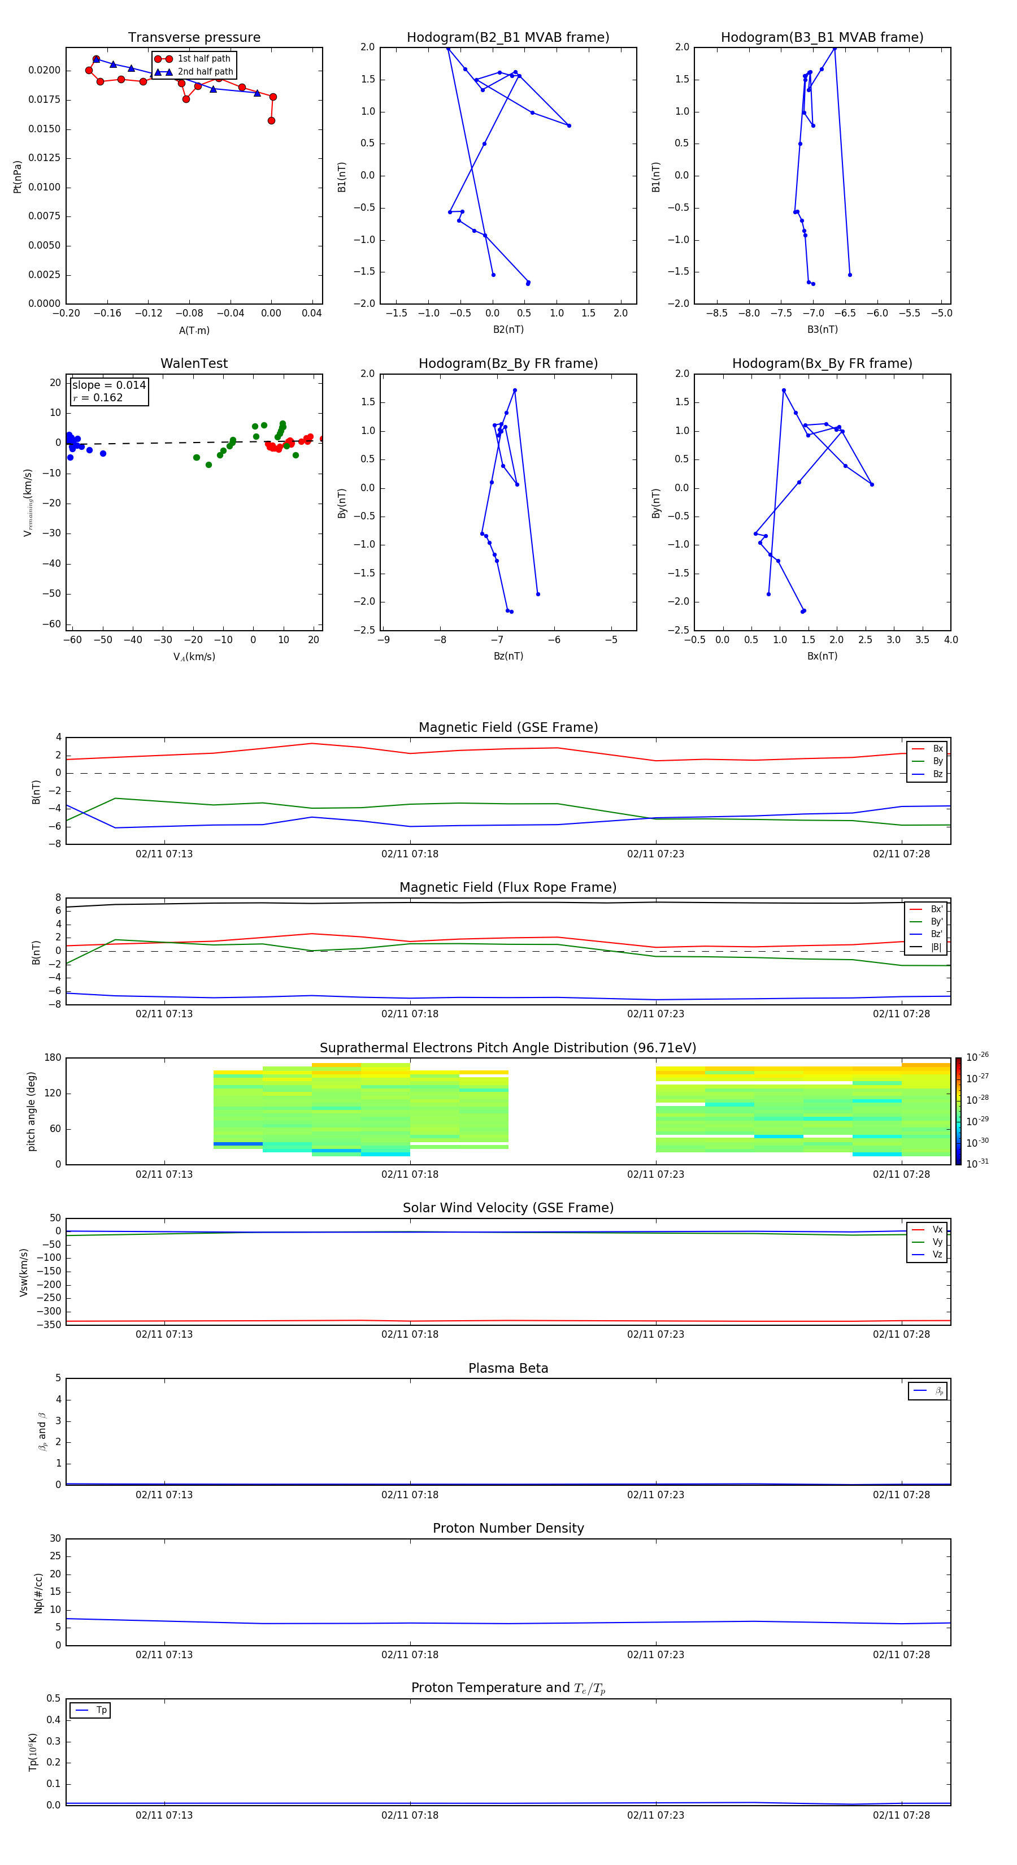This screenshot has width=1017, height=1865.
Task: Click the 'WalenTest' plot title
Action: [194, 363]
